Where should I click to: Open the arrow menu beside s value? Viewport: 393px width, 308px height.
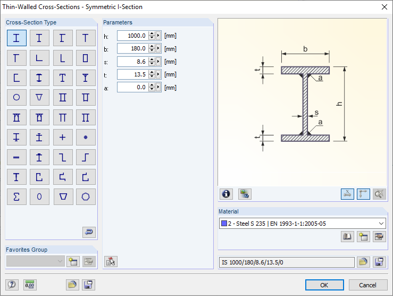tap(158, 61)
